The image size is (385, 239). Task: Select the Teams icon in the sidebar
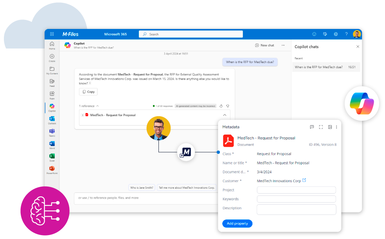coord(52,131)
